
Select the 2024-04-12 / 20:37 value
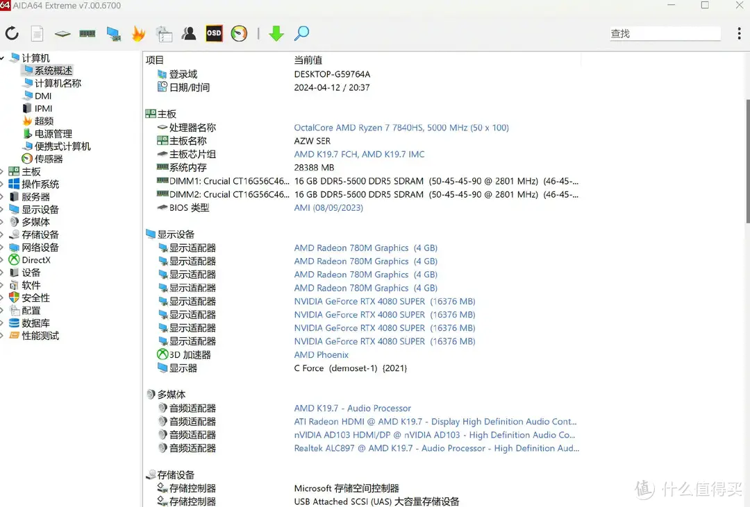(x=331, y=87)
